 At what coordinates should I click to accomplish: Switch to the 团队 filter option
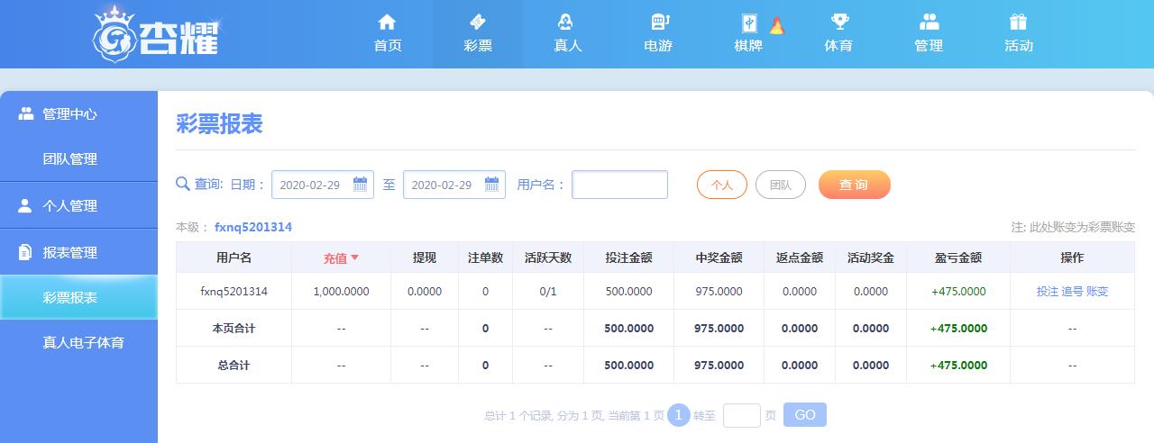click(x=780, y=185)
